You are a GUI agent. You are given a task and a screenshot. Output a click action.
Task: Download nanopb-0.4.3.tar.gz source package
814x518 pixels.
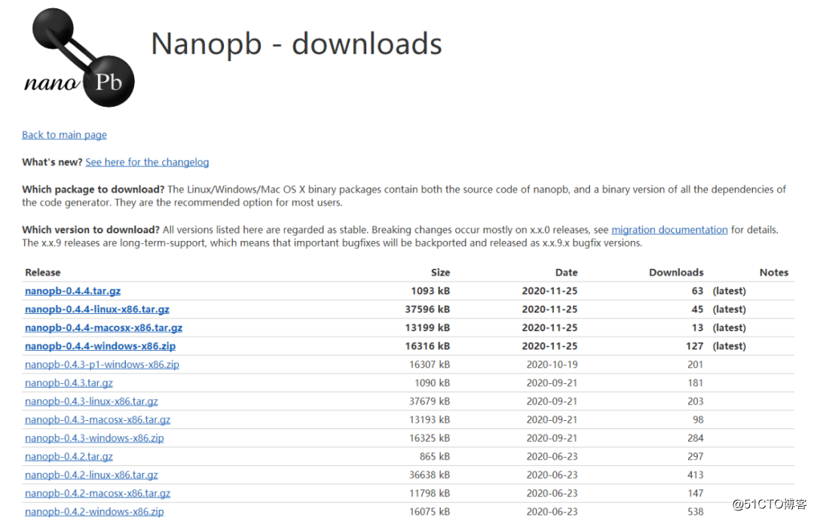tap(69, 383)
